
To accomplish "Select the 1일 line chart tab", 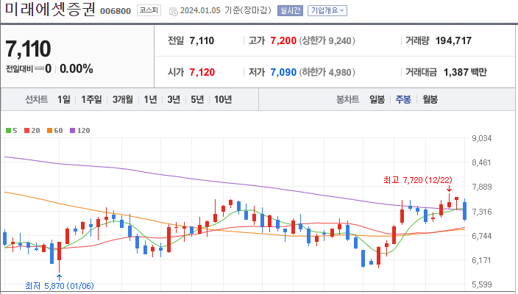I will [64, 99].
